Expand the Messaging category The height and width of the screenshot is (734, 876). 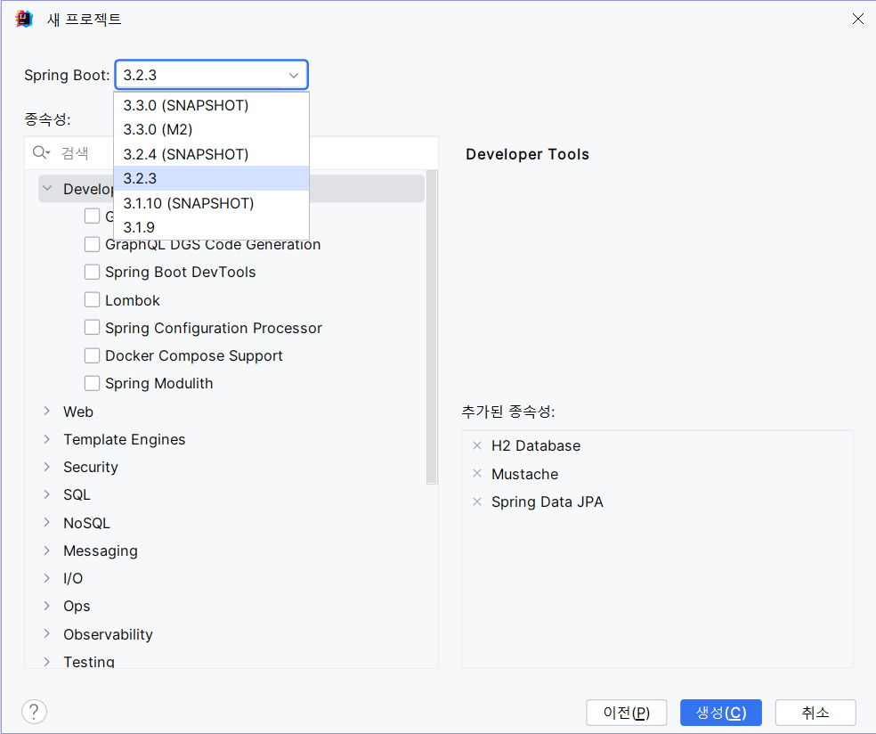tap(47, 550)
